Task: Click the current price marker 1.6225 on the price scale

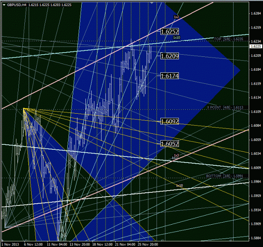Action: [x=255, y=46]
